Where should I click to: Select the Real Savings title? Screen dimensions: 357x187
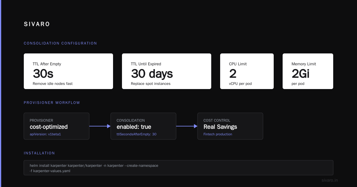220,127
